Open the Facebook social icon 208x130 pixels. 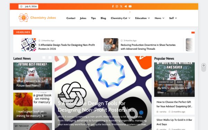(113, 6)
